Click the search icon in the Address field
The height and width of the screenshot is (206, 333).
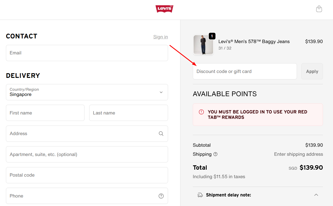[x=161, y=134]
